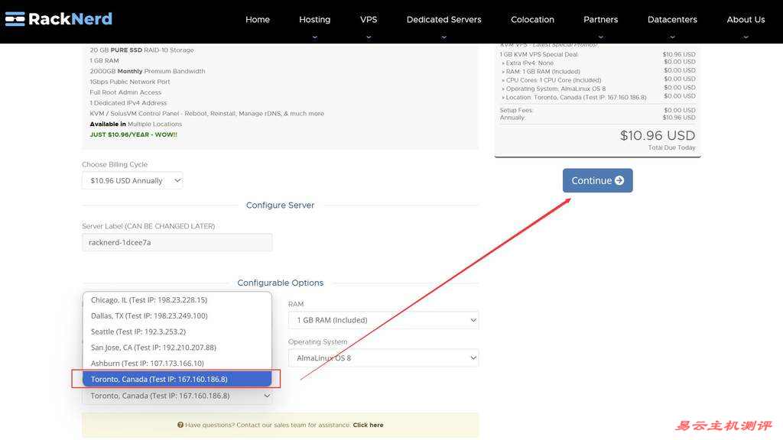The image size is (783, 440).
Task: Open the Dedicated Servers menu
Action: pyautogui.click(x=444, y=19)
